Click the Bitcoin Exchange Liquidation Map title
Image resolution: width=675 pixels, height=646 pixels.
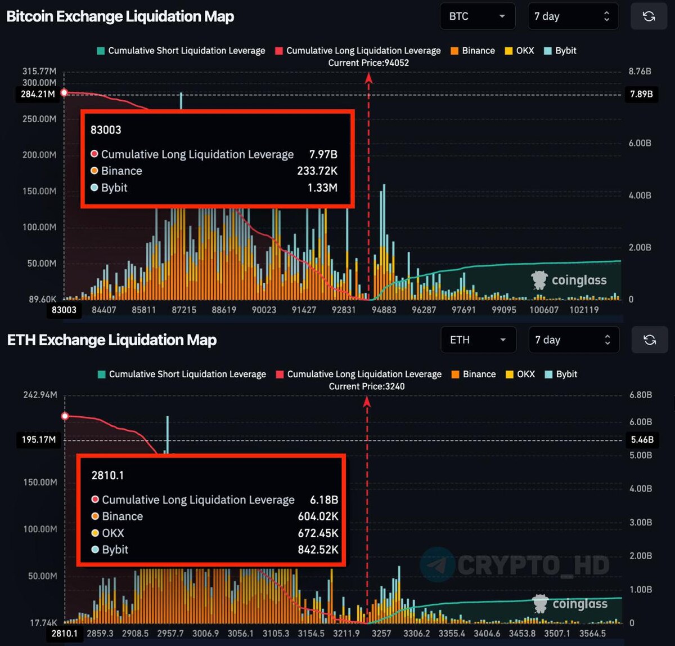pyautogui.click(x=120, y=16)
